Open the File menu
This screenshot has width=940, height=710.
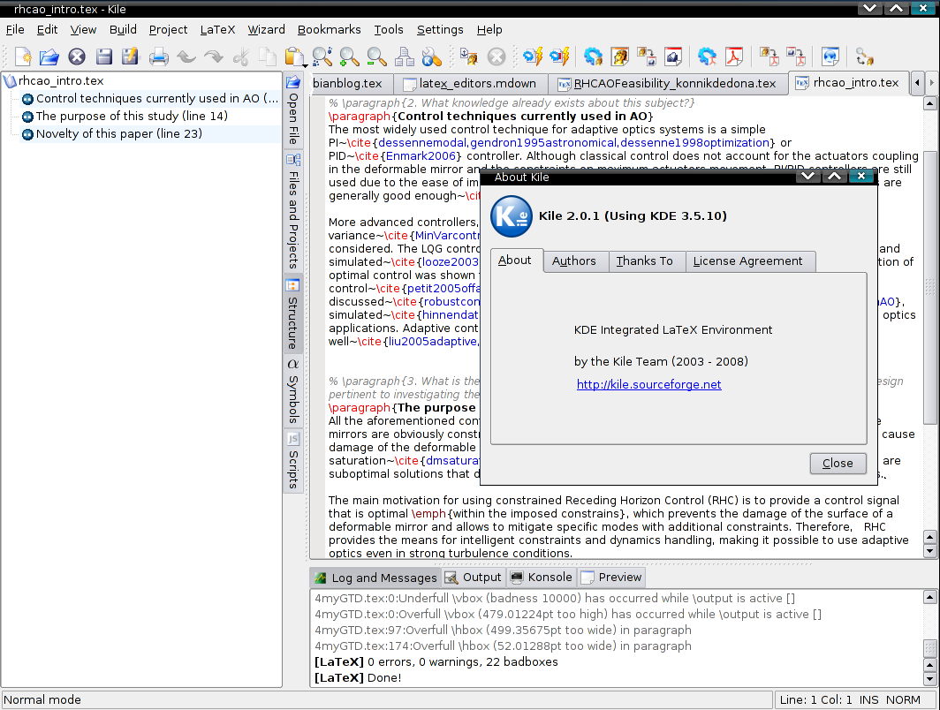coord(15,29)
